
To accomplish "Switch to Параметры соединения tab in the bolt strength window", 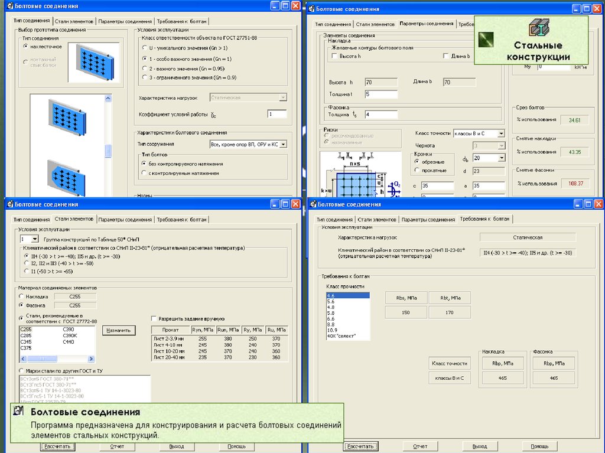I will tap(428, 219).
